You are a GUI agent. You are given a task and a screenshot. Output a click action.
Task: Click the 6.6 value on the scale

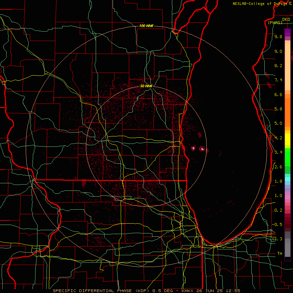[x=278, y=94]
